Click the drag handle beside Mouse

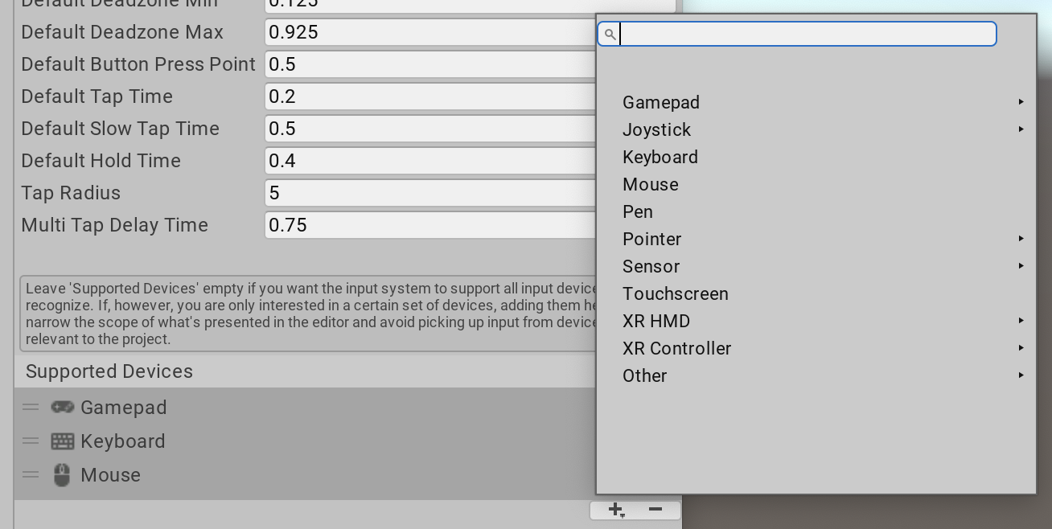pyautogui.click(x=31, y=474)
